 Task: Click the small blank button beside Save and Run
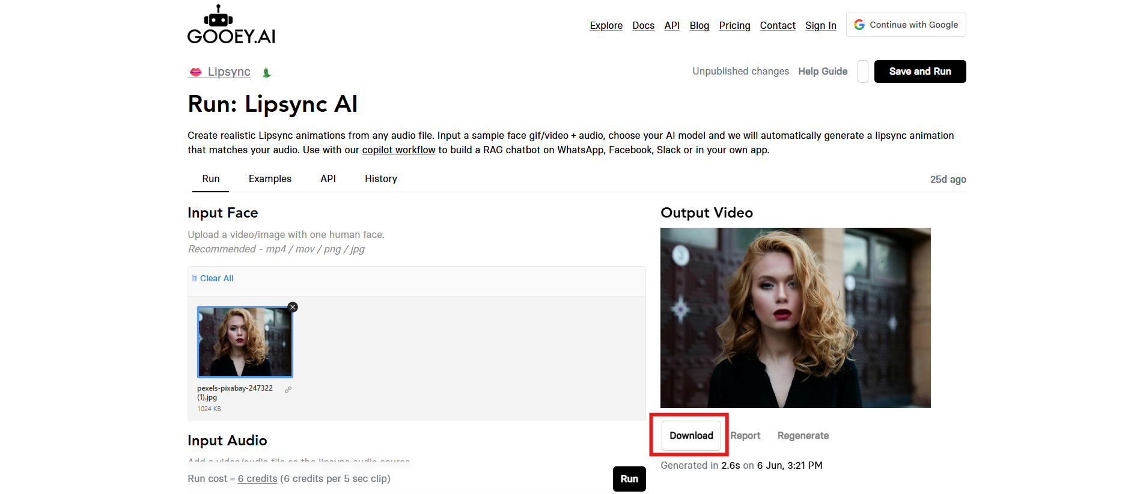pyautogui.click(x=863, y=72)
